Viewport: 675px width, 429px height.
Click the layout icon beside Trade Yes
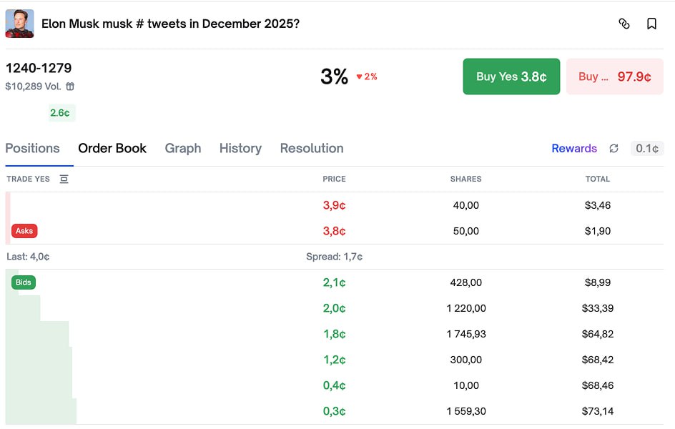pyautogui.click(x=64, y=179)
